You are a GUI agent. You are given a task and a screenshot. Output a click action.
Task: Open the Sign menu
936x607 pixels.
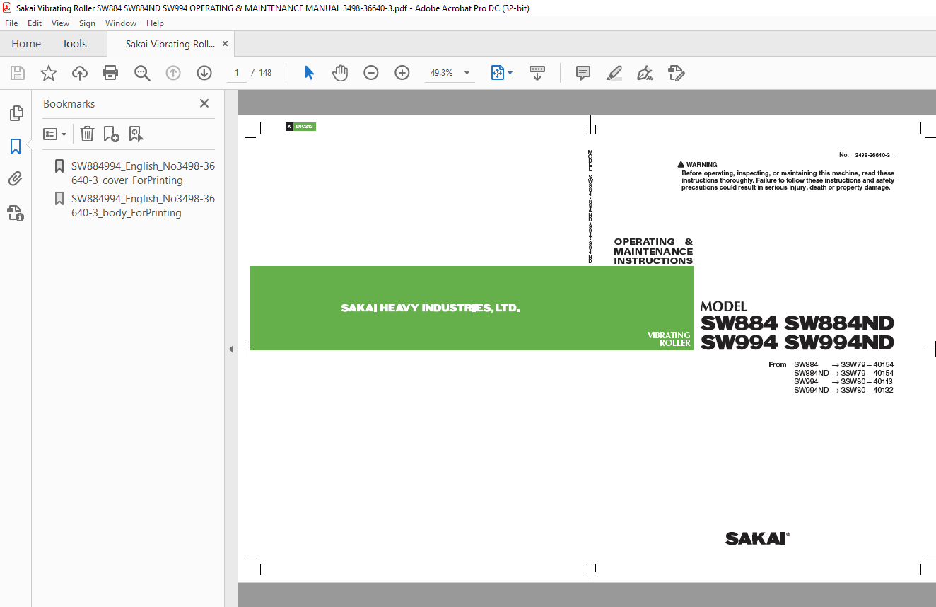[x=87, y=23]
